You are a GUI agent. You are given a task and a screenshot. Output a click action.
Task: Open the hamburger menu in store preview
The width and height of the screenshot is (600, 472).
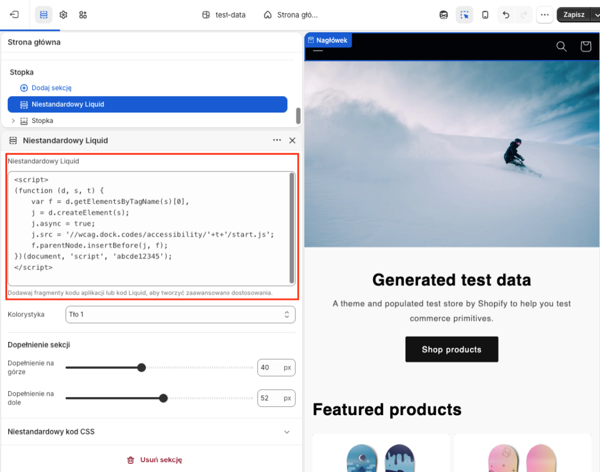(x=318, y=50)
